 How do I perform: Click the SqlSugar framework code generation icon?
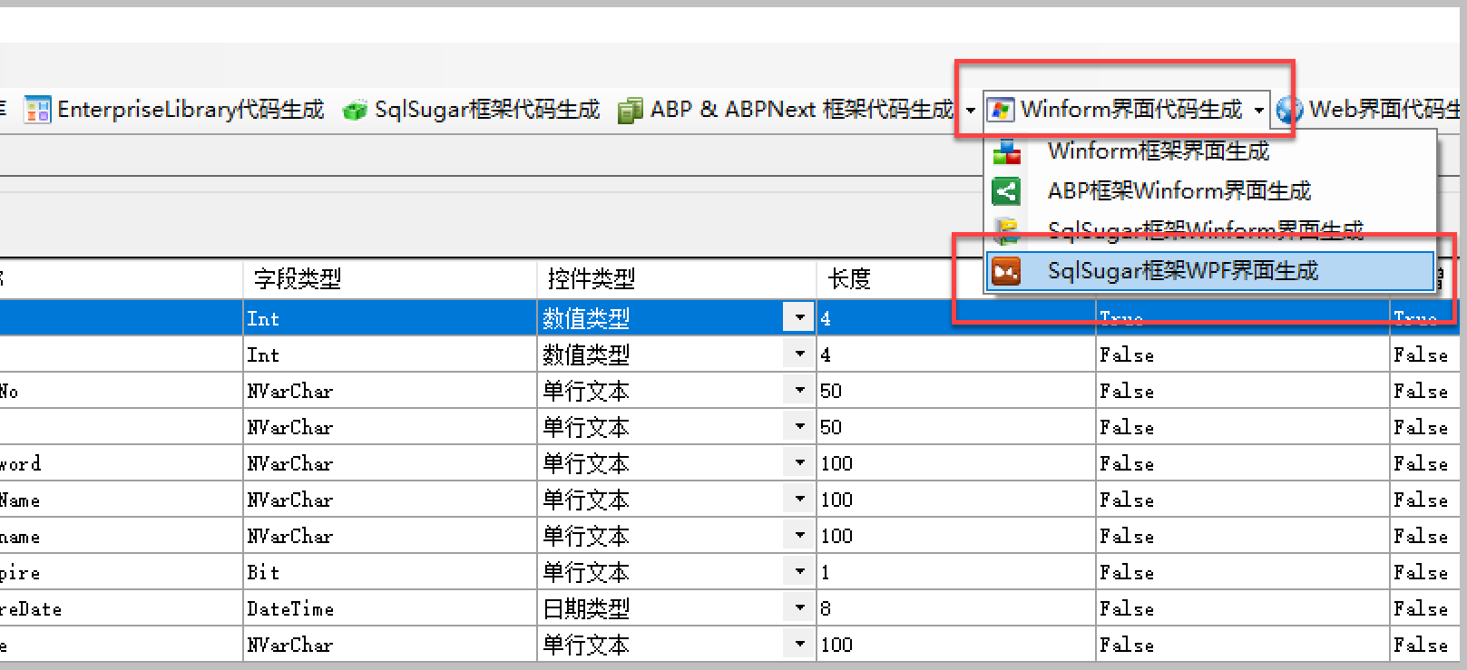pyautogui.click(x=355, y=111)
